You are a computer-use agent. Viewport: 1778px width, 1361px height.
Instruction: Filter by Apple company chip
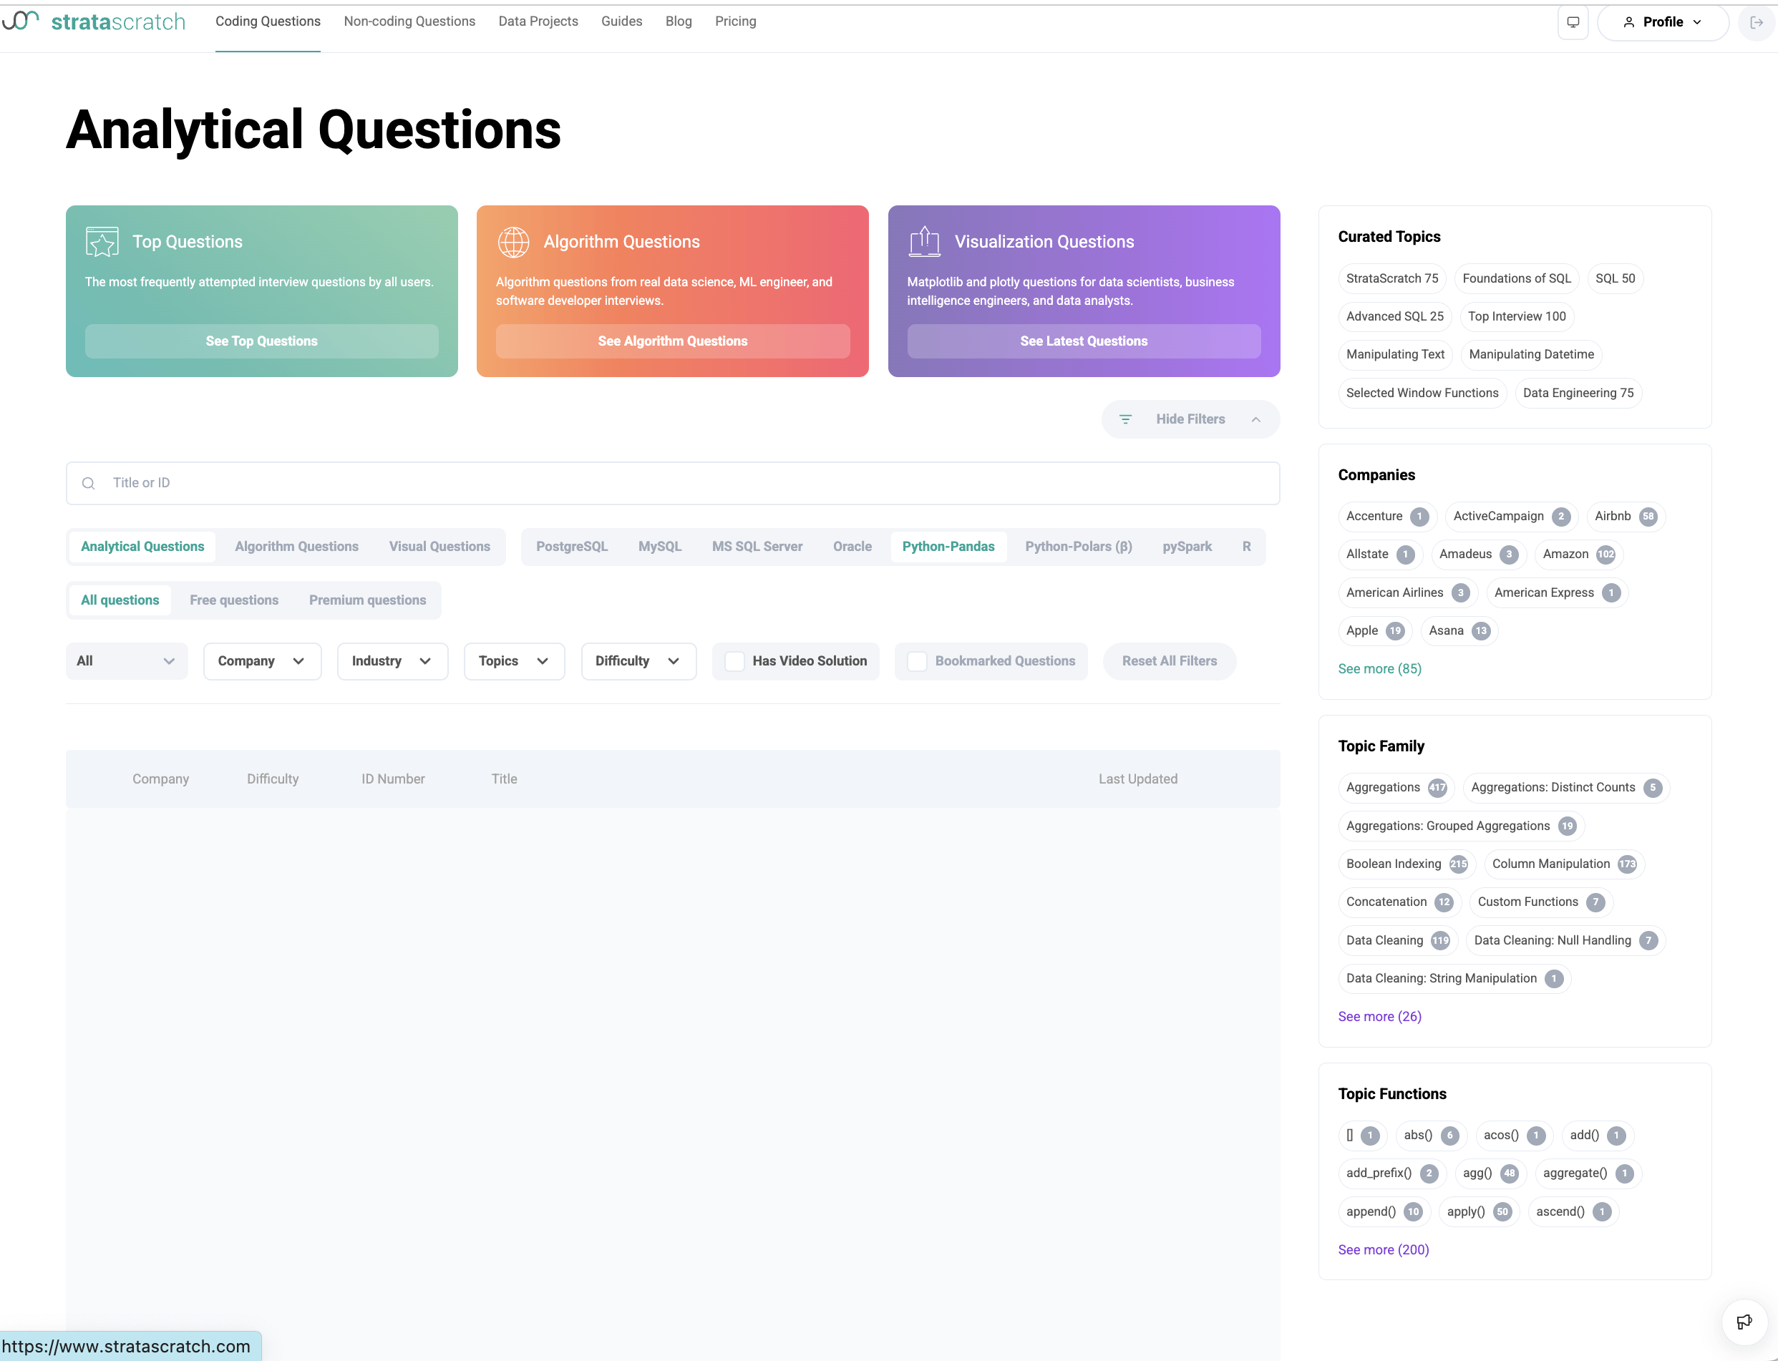(1374, 630)
